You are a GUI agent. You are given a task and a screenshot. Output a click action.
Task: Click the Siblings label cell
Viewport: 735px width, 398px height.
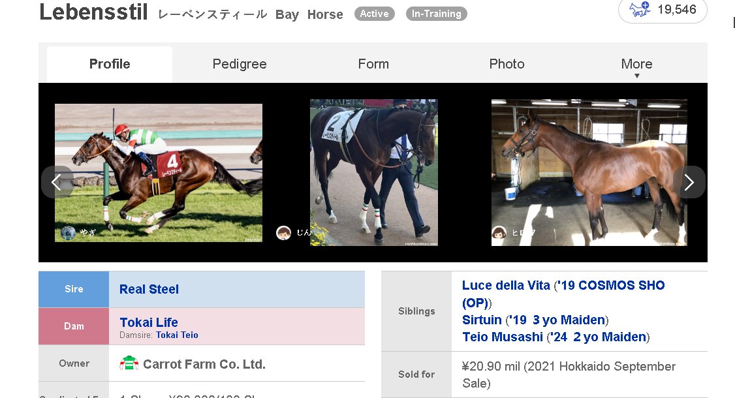tap(416, 311)
